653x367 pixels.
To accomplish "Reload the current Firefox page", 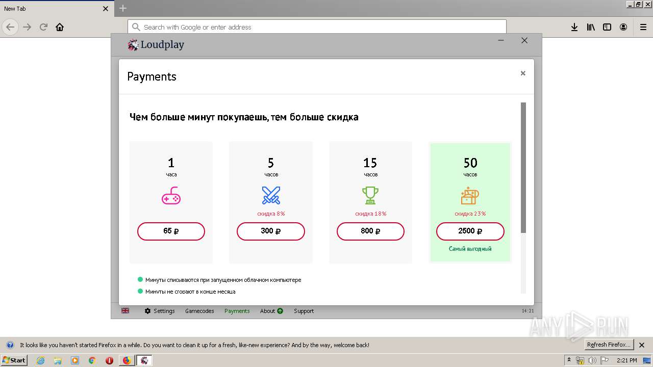I will 43,27.
